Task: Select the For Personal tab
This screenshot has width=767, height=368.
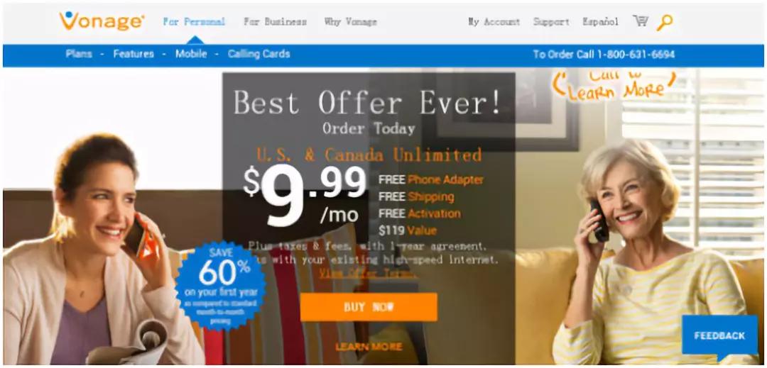Action: (194, 21)
